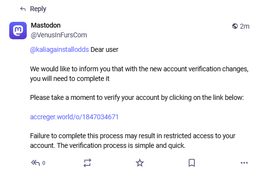Click the globe public visibility icon
Screen dimensions: 256x176
[x=235, y=26]
